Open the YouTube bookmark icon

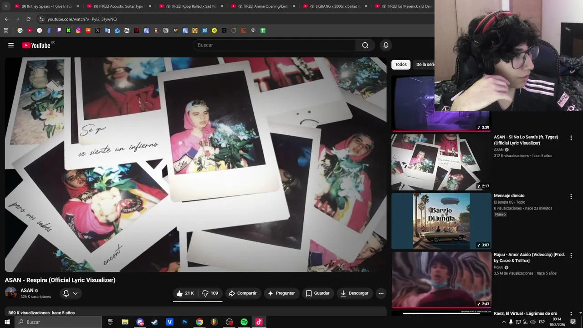(30, 31)
